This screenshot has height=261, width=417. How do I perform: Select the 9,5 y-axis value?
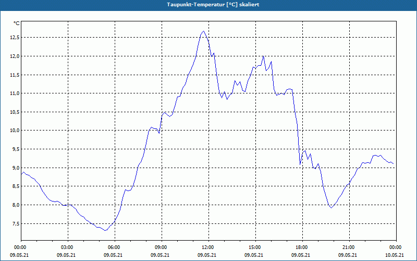pyautogui.click(x=16, y=149)
